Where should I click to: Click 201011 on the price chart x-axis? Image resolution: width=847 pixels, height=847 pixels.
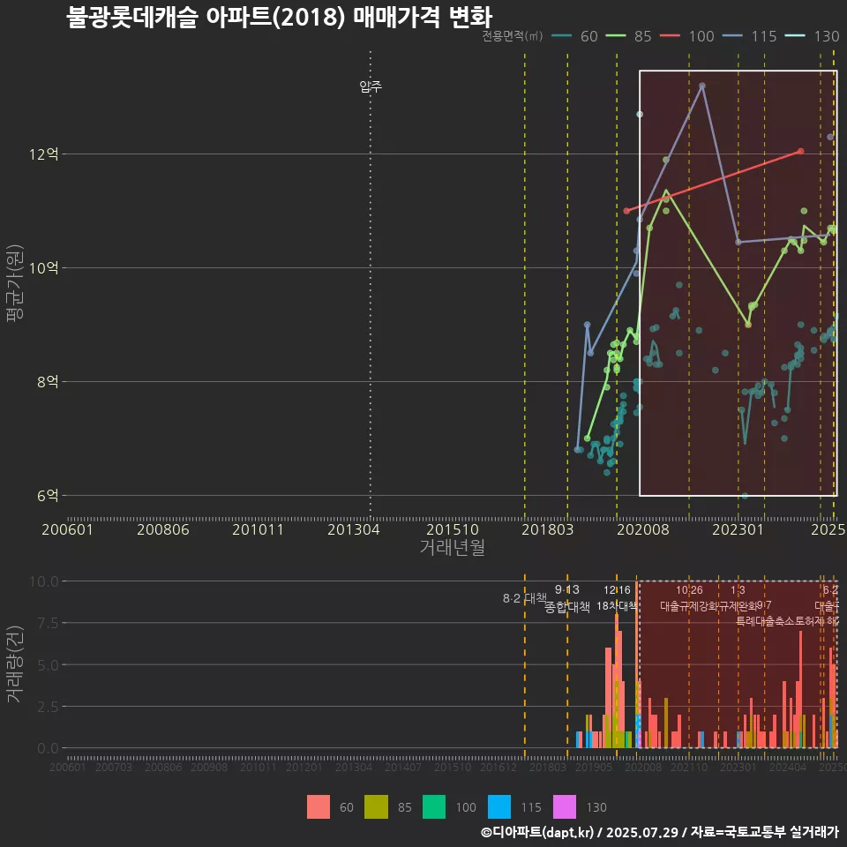coord(259,529)
